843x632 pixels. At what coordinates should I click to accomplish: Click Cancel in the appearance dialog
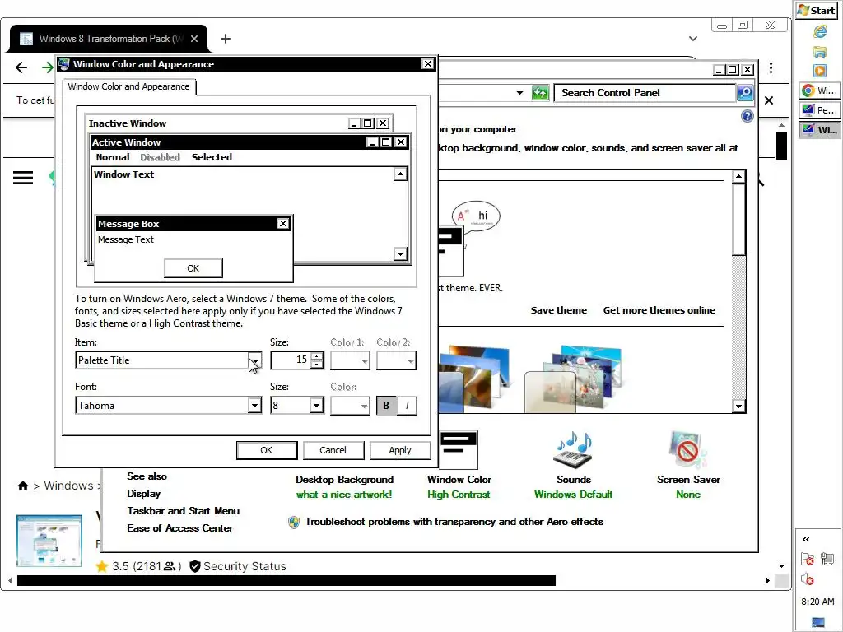333,450
